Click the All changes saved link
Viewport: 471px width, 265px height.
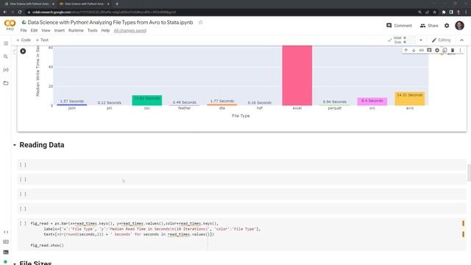click(x=130, y=31)
